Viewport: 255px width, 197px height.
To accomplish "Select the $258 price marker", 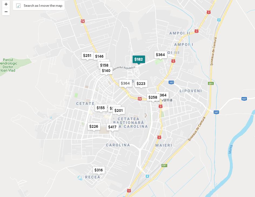I will coord(153,97).
